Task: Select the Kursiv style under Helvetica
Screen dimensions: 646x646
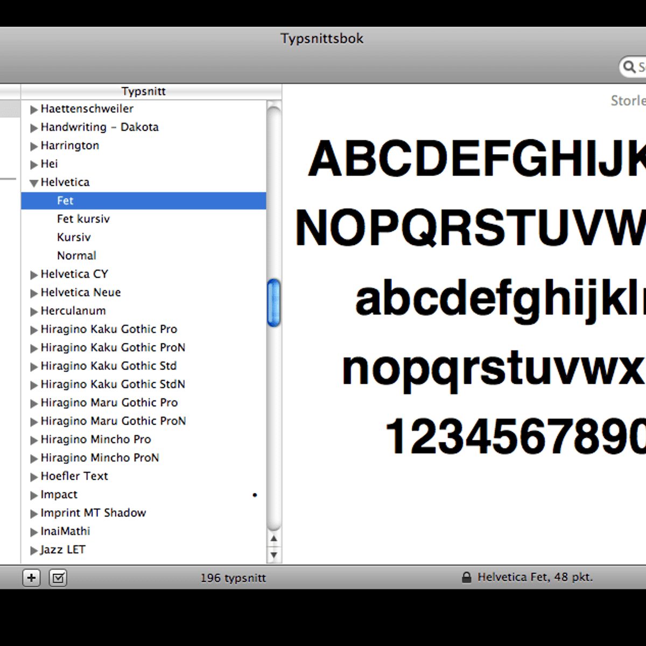Action: coord(74,237)
